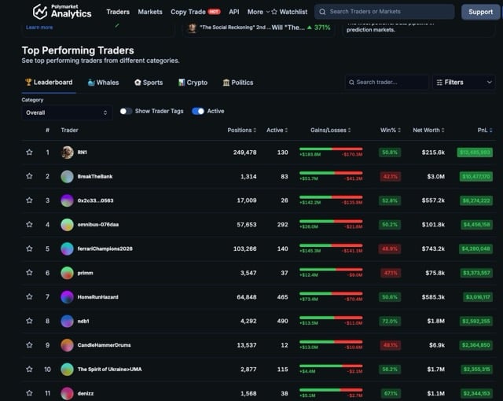Open API navigation link
Screen dimensions: 503x401
click(x=234, y=12)
